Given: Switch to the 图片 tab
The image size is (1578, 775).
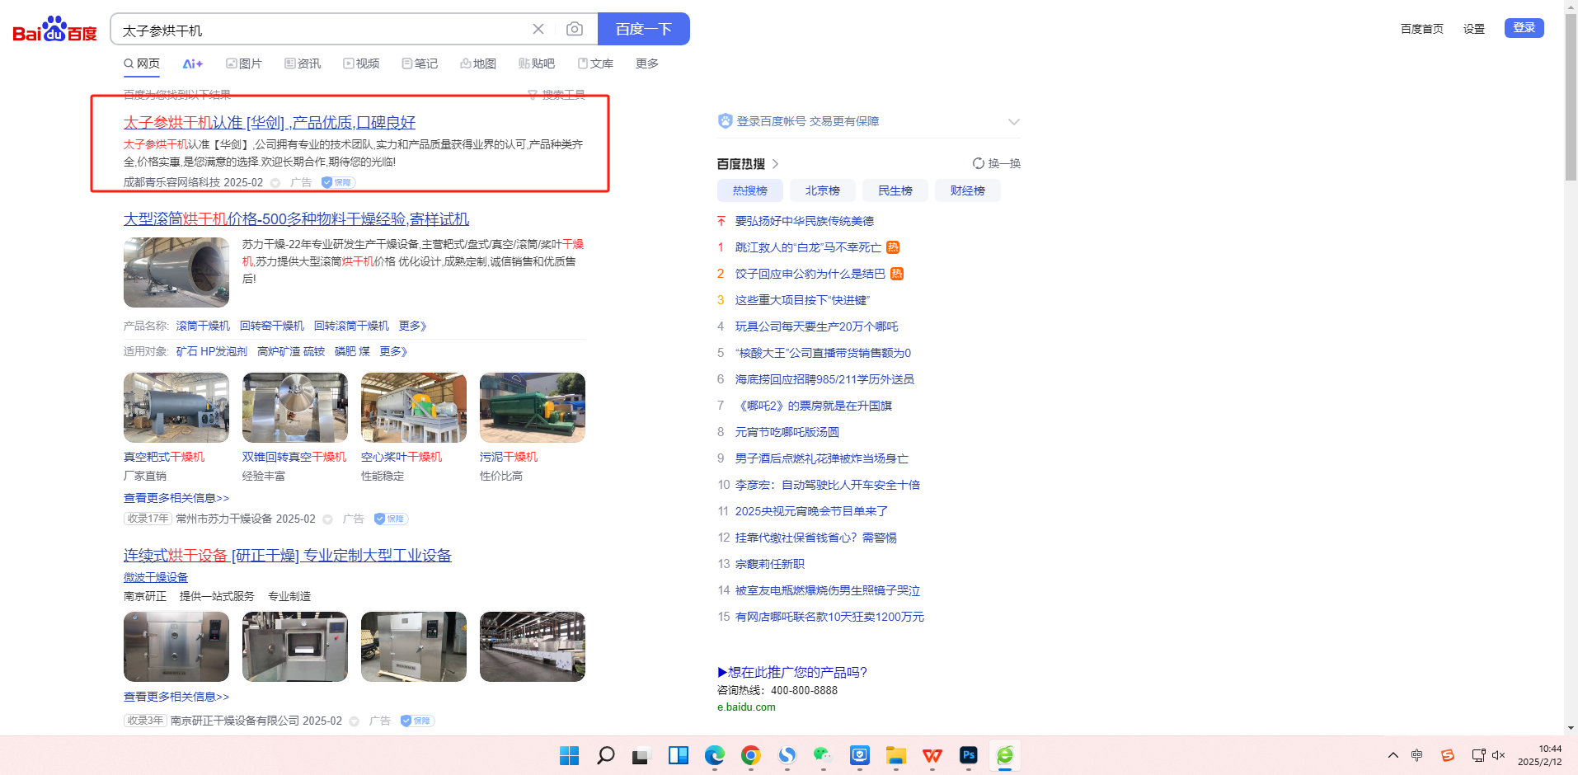Looking at the screenshot, I should coord(244,63).
